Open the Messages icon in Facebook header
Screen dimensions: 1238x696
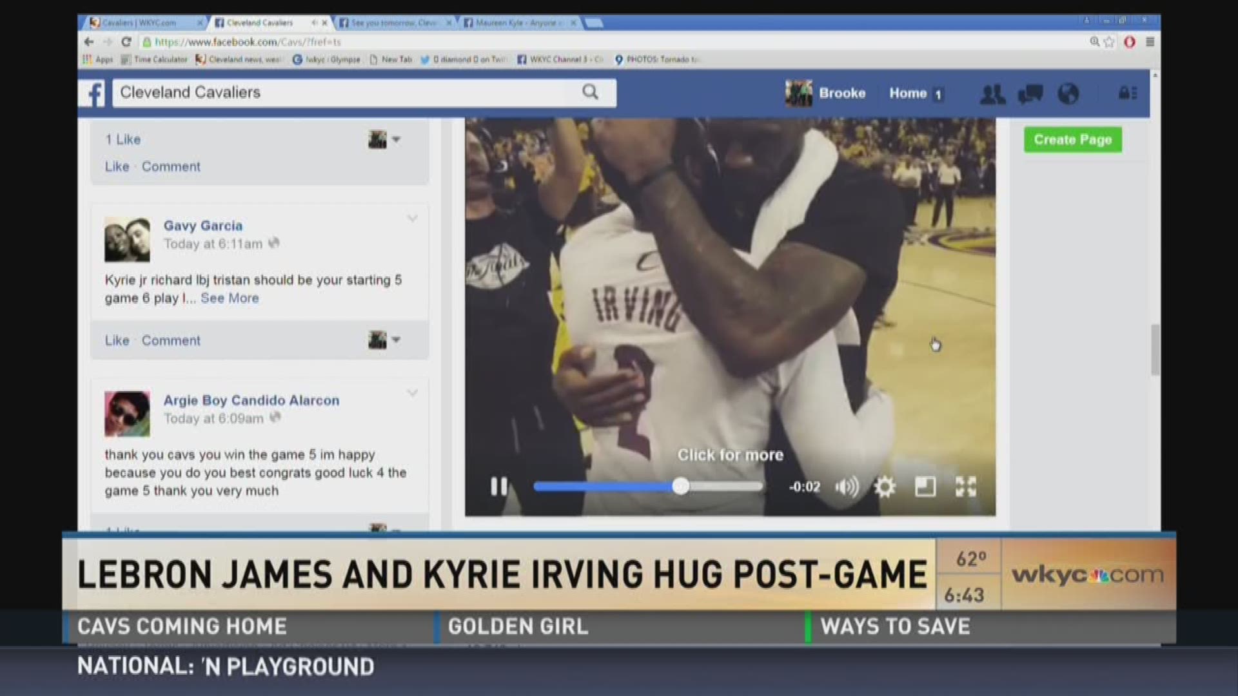pyautogui.click(x=1030, y=94)
